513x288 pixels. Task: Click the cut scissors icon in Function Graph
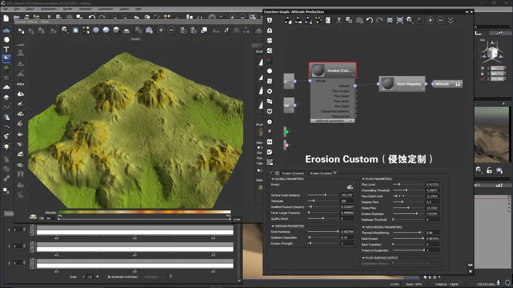click(x=339, y=20)
